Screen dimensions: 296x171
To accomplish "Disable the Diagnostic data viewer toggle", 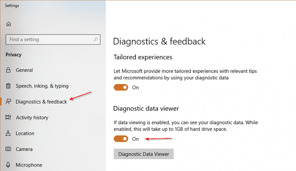I will 121,139.
